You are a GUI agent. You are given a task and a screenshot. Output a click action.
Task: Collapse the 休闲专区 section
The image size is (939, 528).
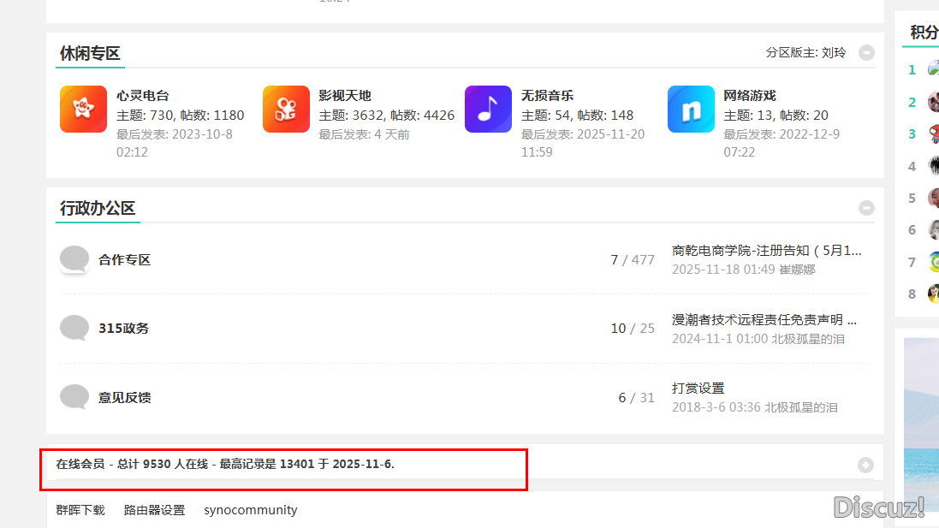(866, 52)
